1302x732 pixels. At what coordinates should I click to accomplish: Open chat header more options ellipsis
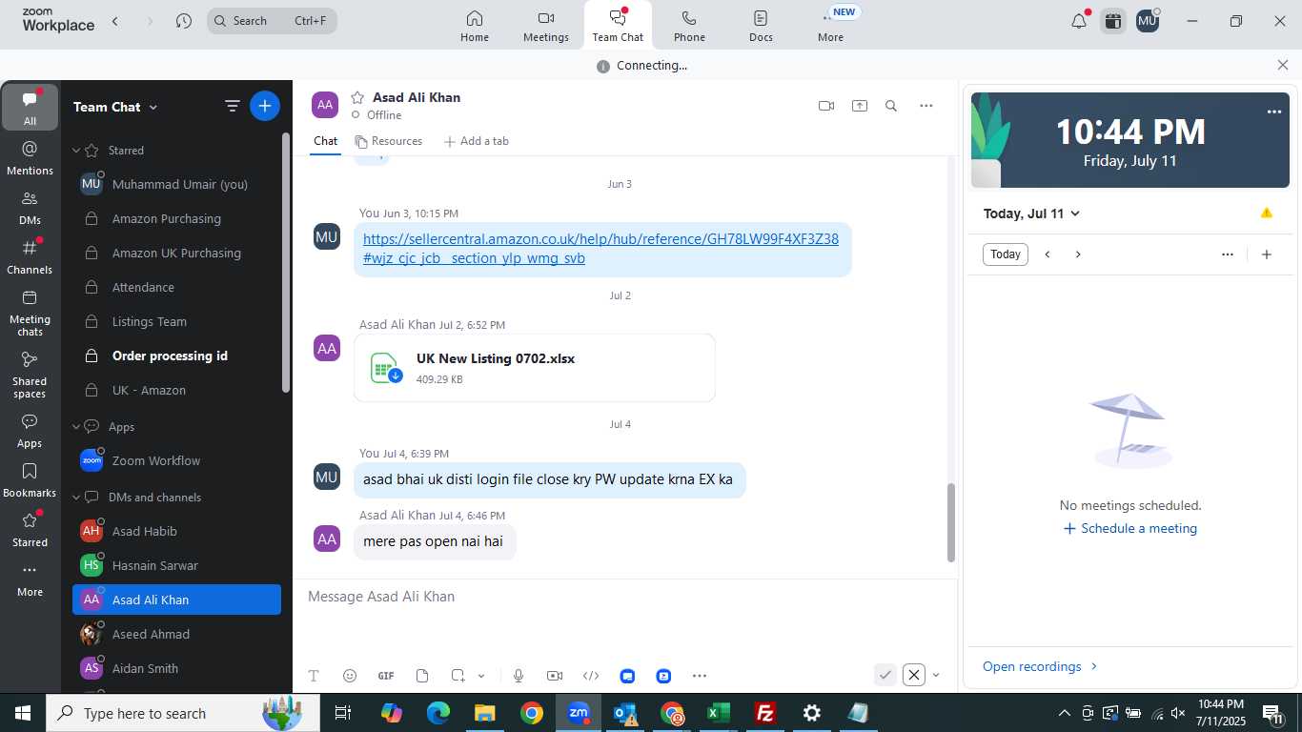926,106
